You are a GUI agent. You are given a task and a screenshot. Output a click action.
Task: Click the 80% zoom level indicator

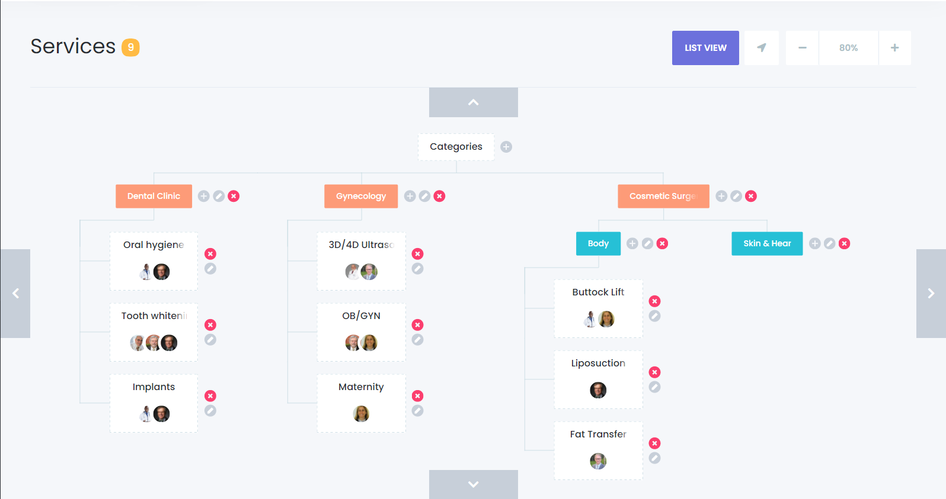click(x=848, y=48)
